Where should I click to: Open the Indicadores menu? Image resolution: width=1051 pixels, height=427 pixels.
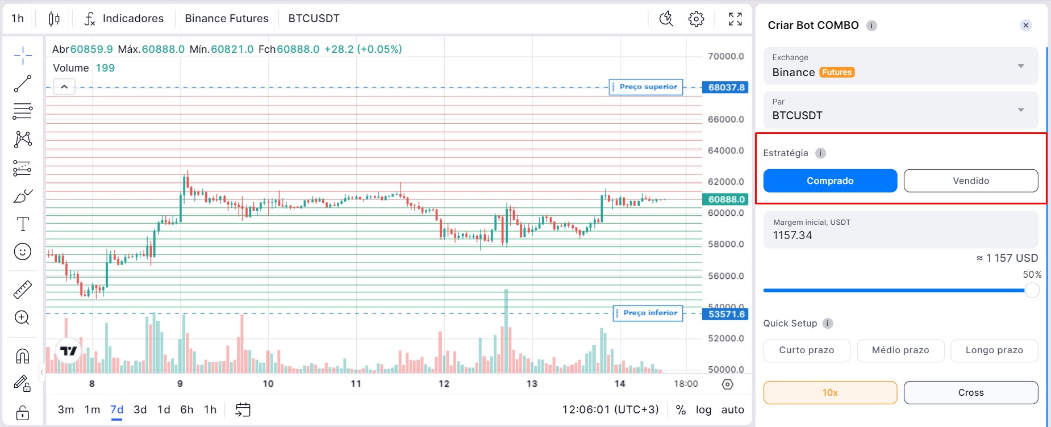pos(124,19)
